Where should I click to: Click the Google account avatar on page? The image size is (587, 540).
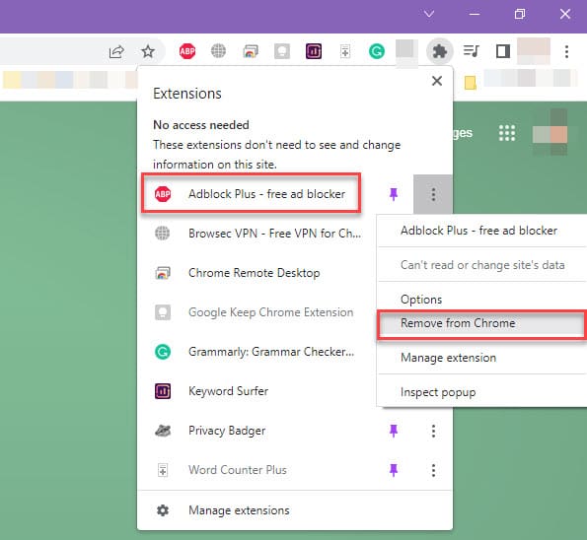pyautogui.click(x=550, y=132)
